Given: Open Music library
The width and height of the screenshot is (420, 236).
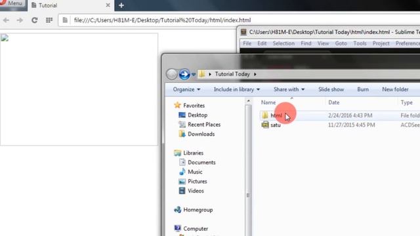Looking at the screenshot, I should point(195,172).
